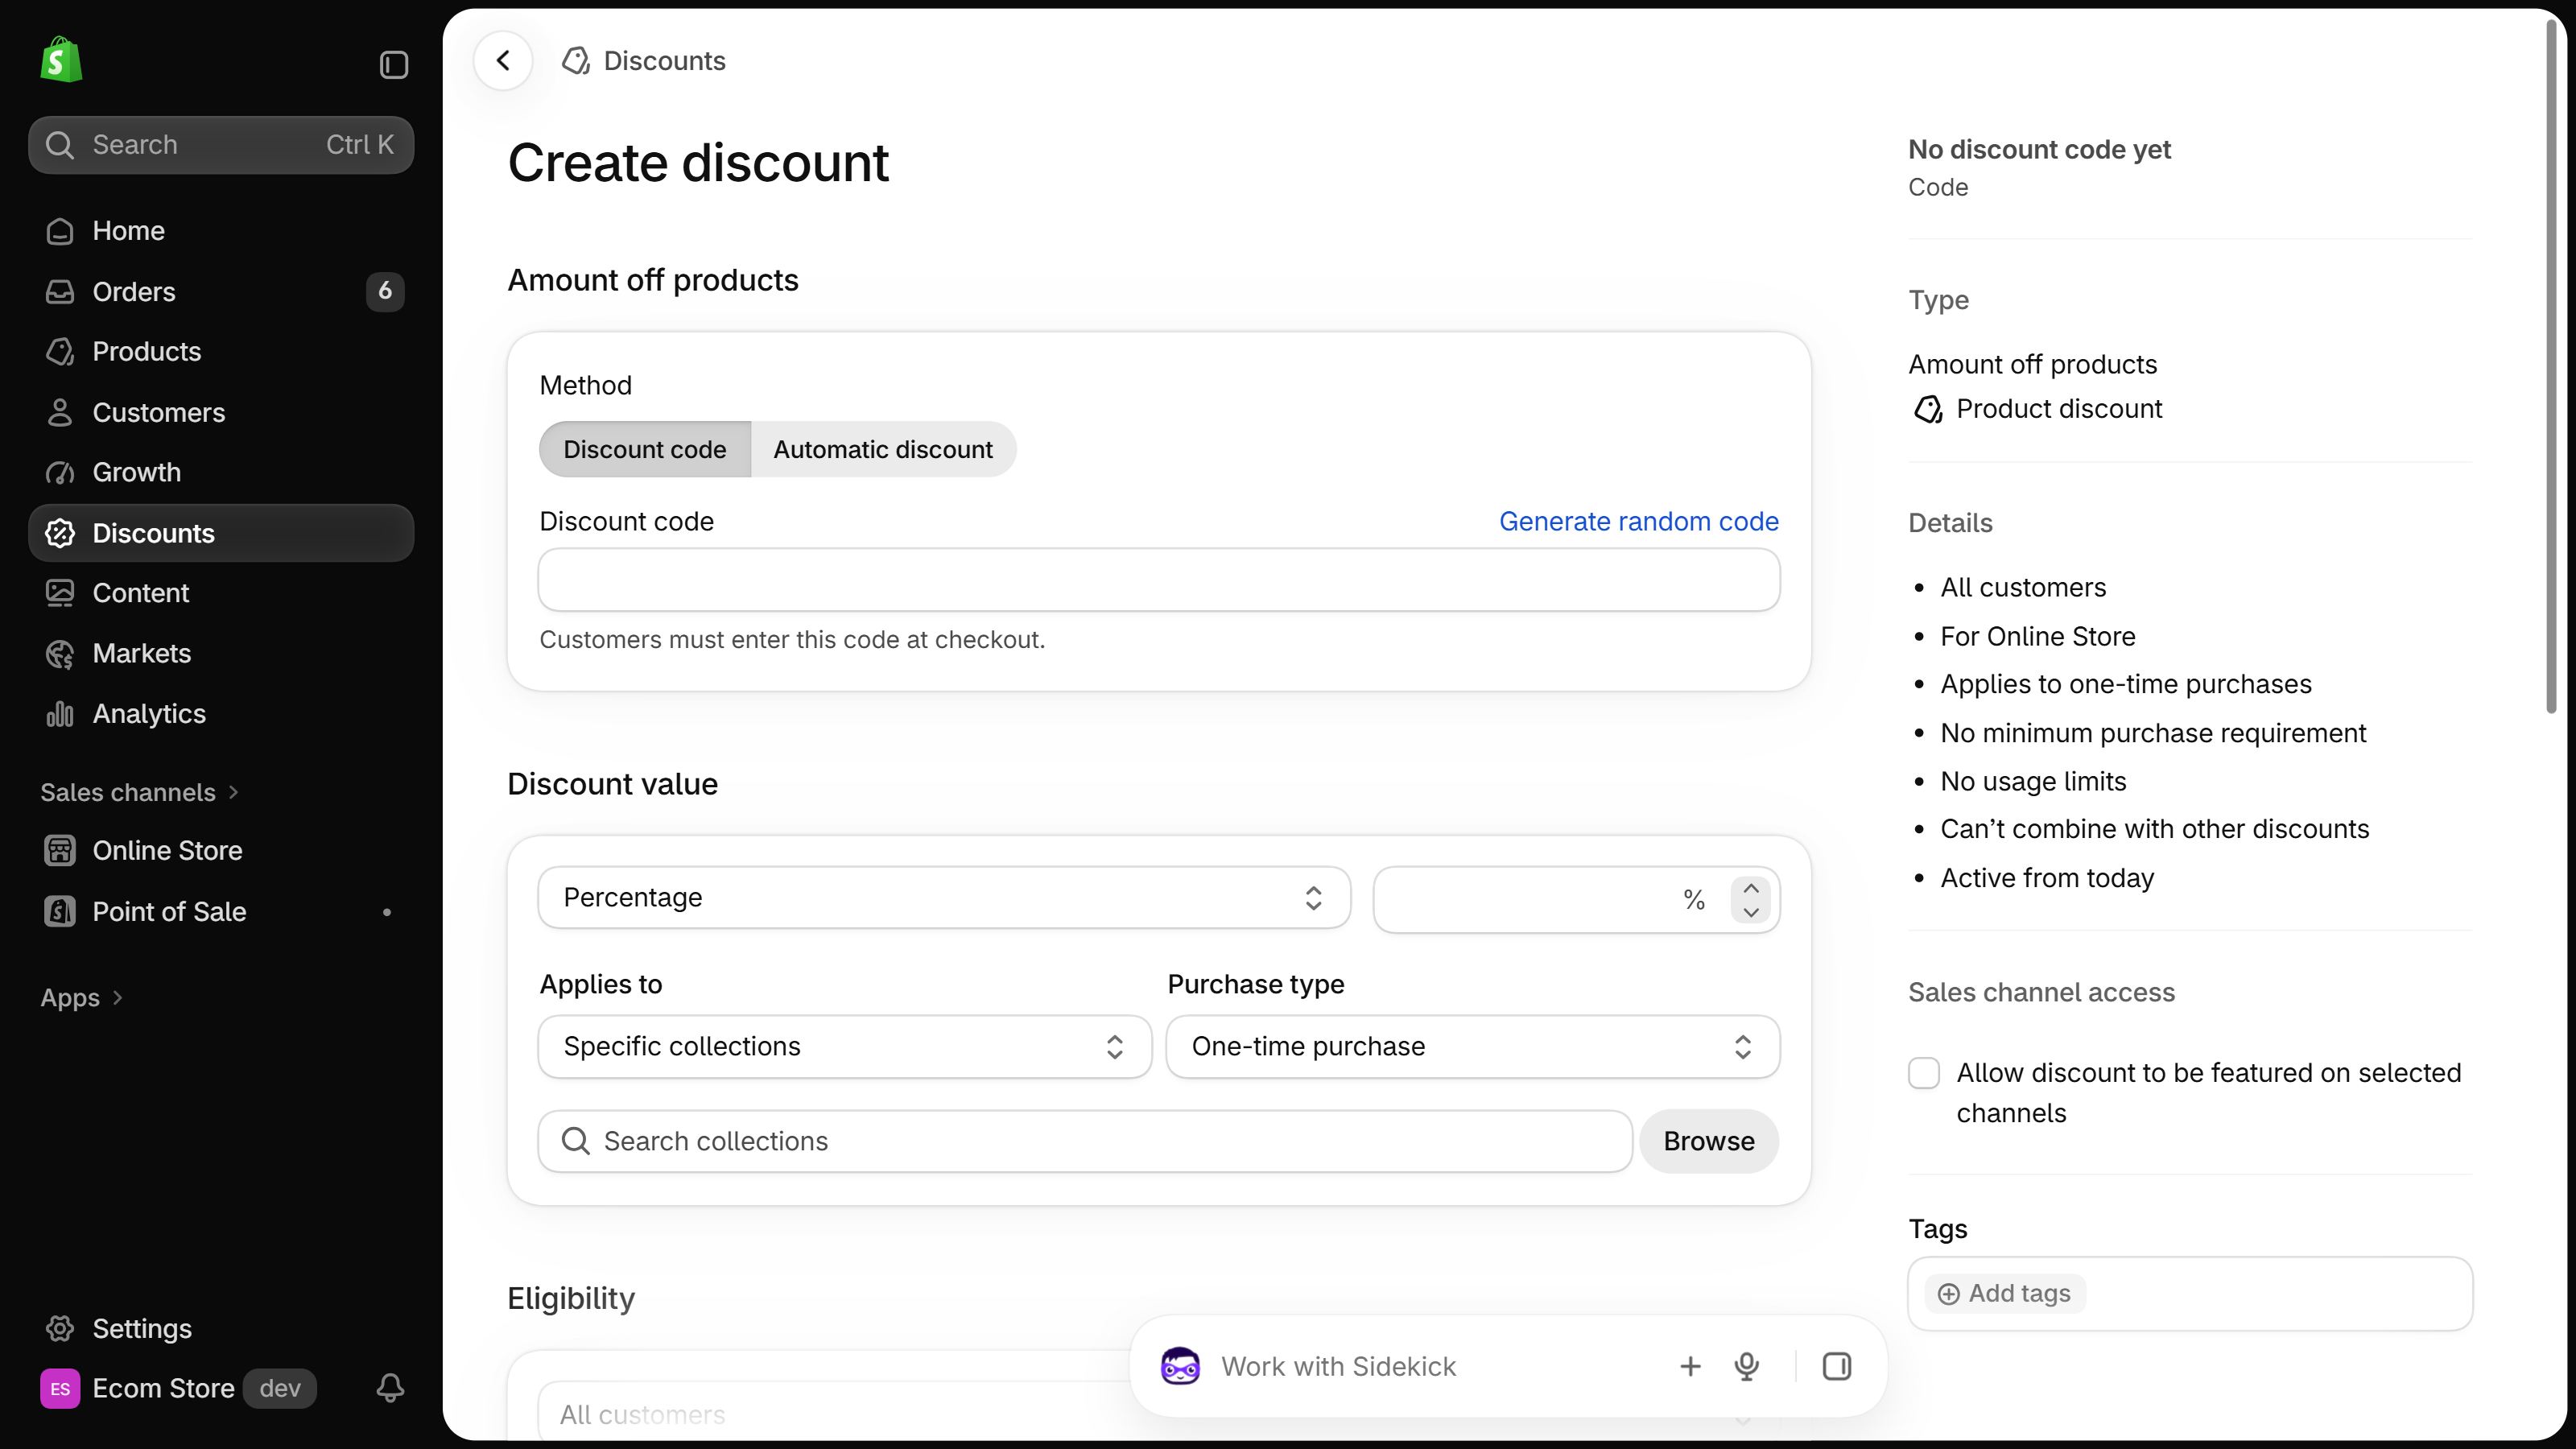Open the Specific collections dropdown
The image size is (2576, 1449).
[845, 1047]
